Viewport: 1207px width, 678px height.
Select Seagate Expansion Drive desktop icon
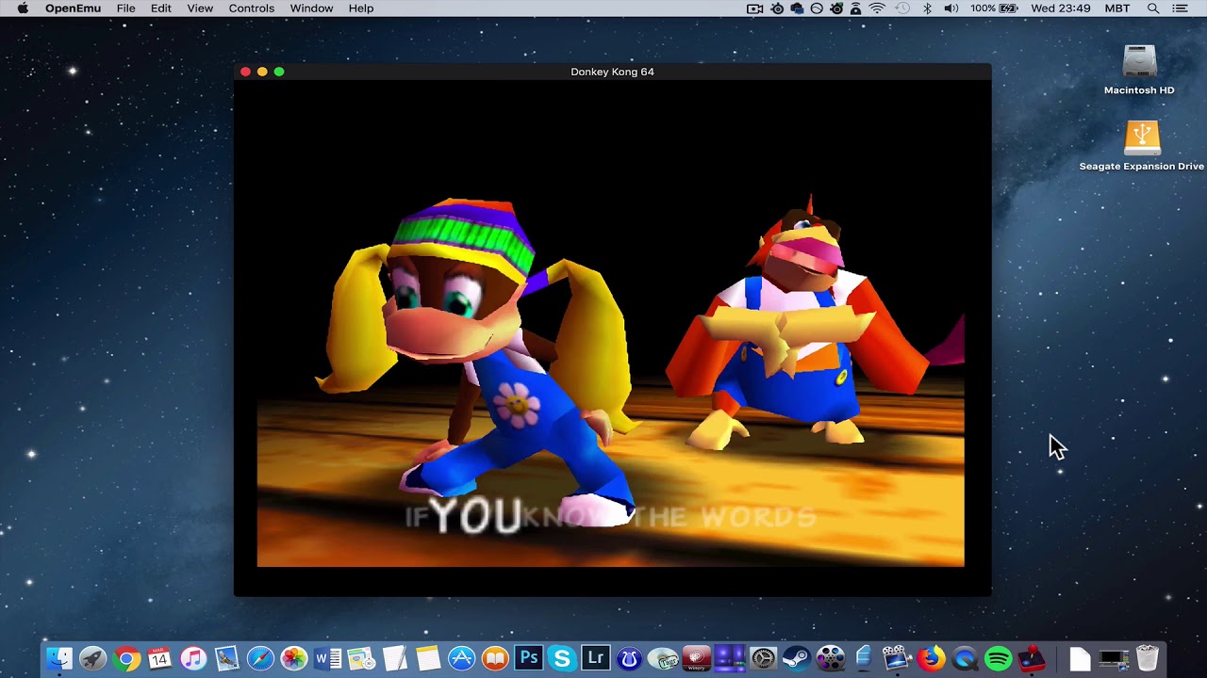tap(1141, 138)
